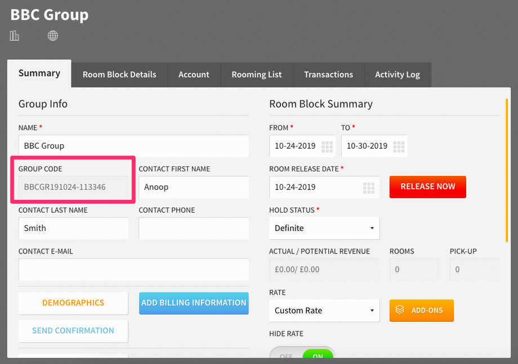Open the Rate dropdown showing Custom Rate

click(x=324, y=310)
